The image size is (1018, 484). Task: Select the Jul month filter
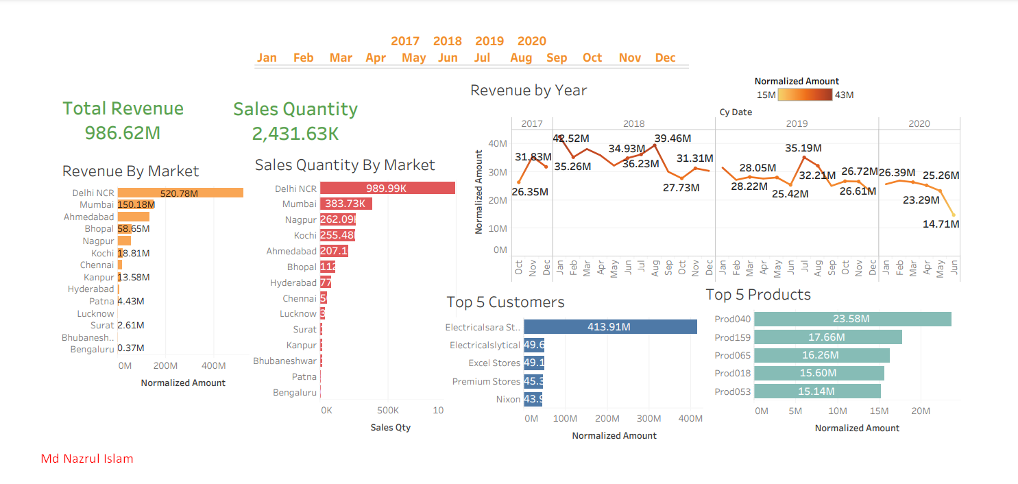point(483,58)
